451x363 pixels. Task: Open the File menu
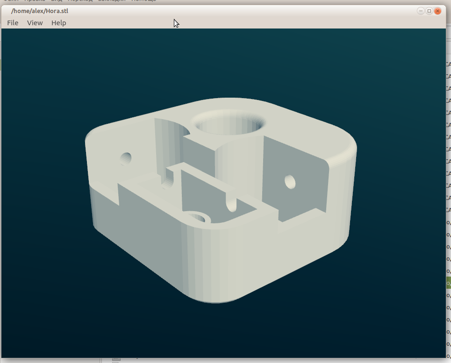[x=13, y=23]
